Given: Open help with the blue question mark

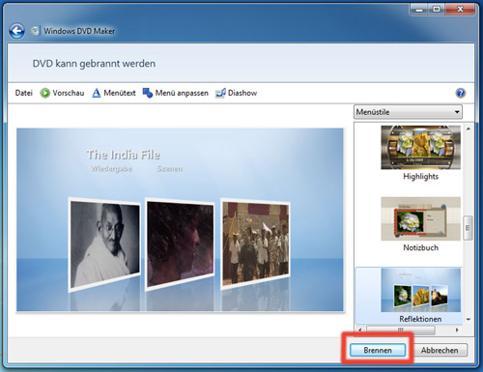Looking at the screenshot, I should (461, 93).
